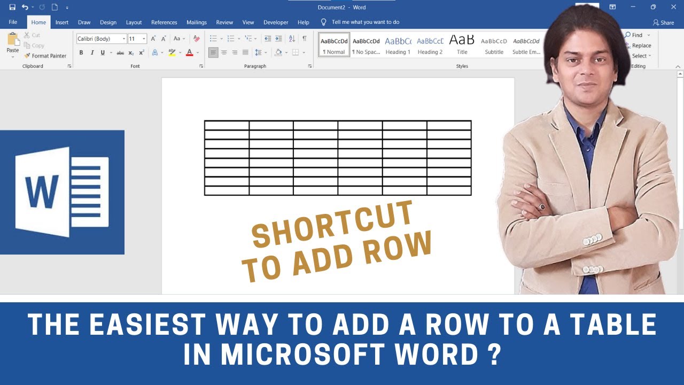This screenshot has height=385, width=684.
Task: Apply the Title style
Action: pyautogui.click(x=462, y=44)
